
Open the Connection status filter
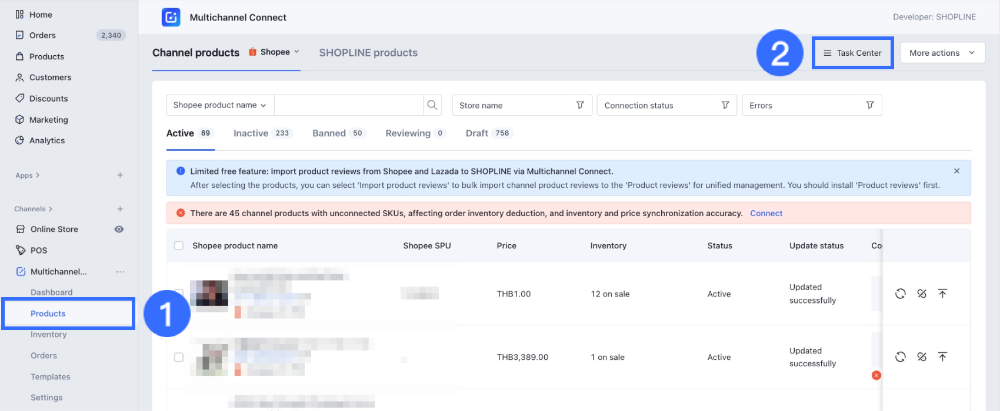click(666, 105)
